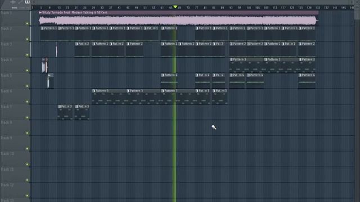
Task: Select the piano keys icon in the playlist corner
Action: (27, 2)
